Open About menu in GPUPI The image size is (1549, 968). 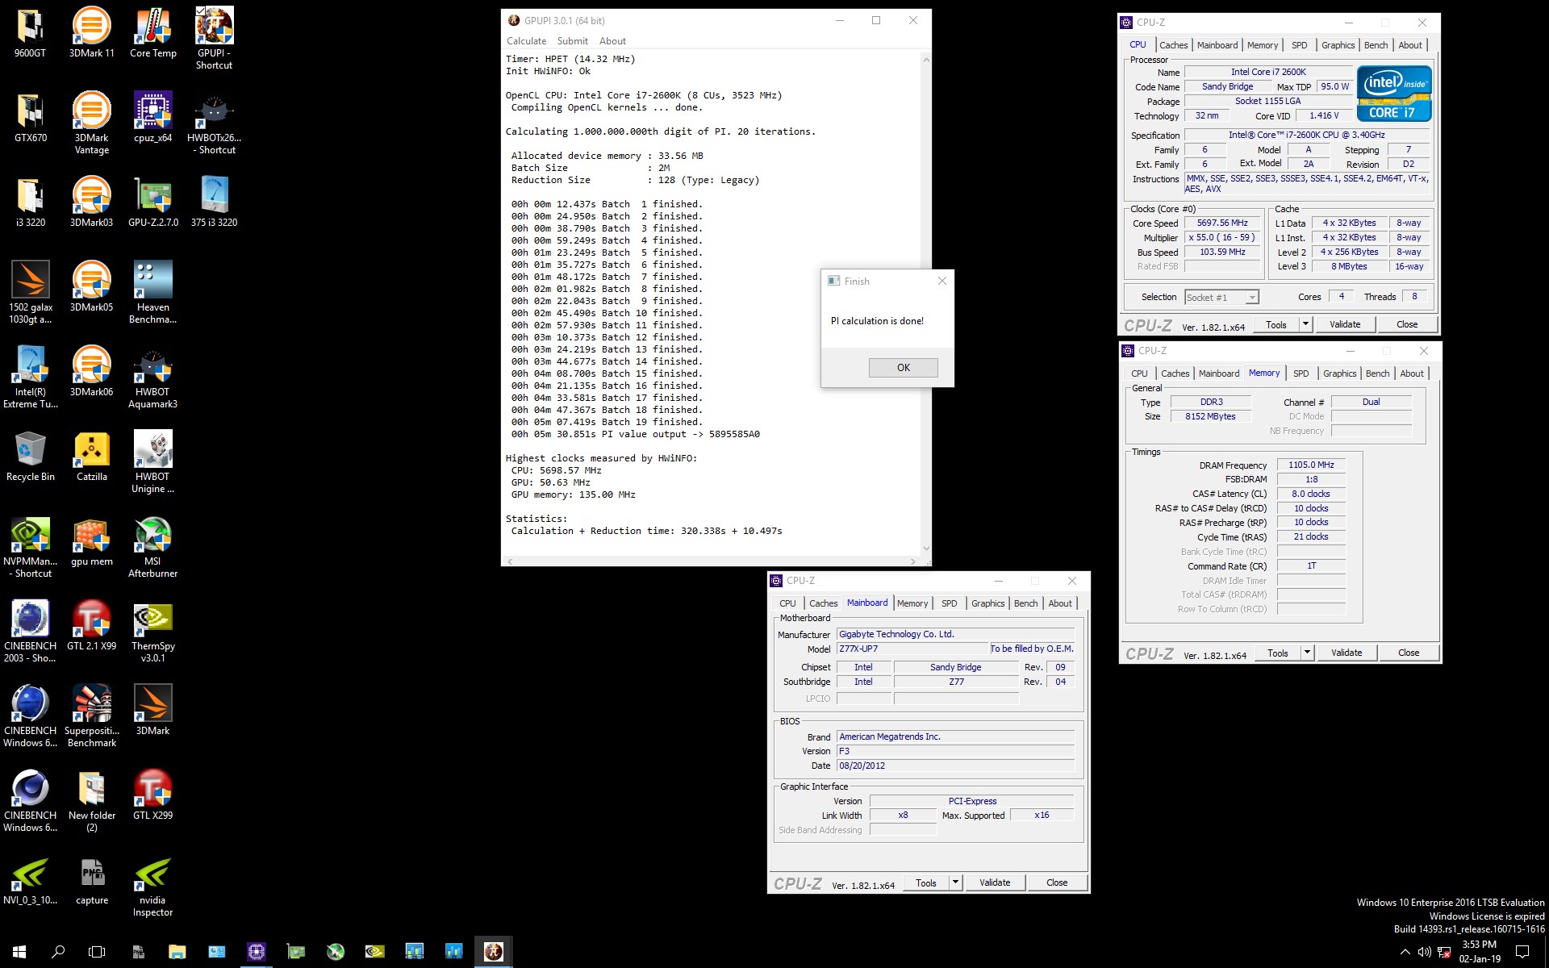point(612,41)
